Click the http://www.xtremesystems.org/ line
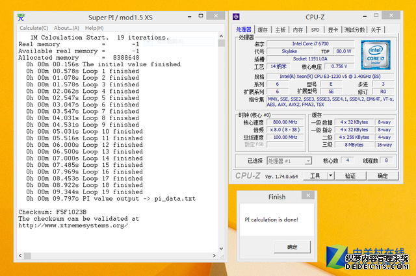This screenshot has height=276, width=416. pyautogui.click(x=73, y=225)
